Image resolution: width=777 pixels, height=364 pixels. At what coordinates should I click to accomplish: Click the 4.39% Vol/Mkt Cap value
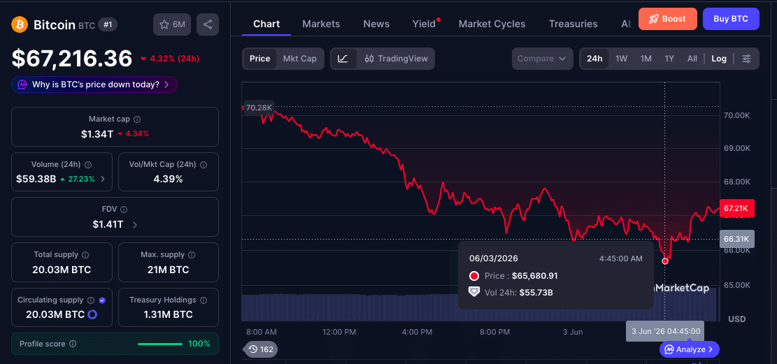tap(168, 179)
